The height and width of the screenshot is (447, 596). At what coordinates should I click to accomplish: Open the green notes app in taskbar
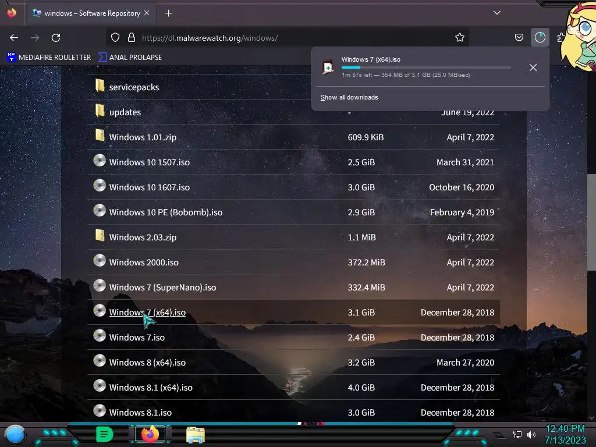[105, 434]
